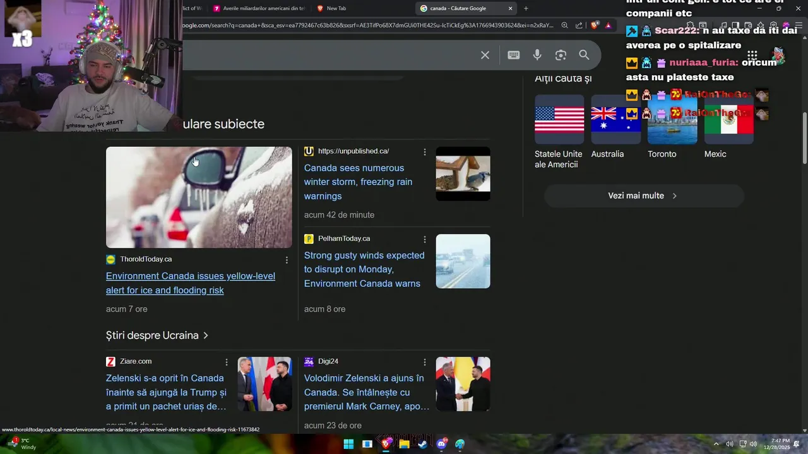Select Australia related search card
The image size is (808, 454).
pos(615,127)
